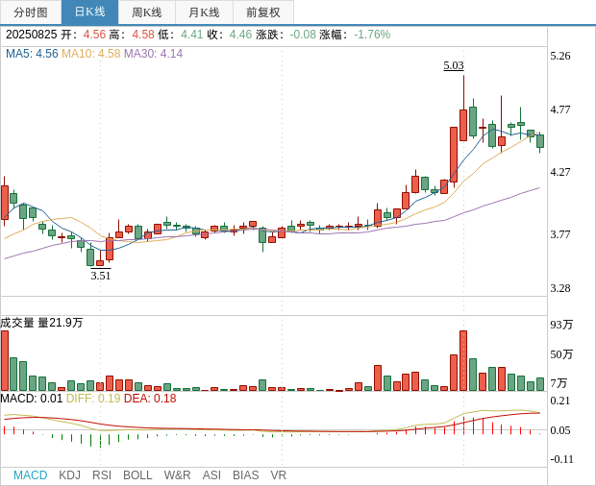This screenshot has width=596, height=486.
Task: Click the MACD: 0.01 value
Action: [31, 399]
